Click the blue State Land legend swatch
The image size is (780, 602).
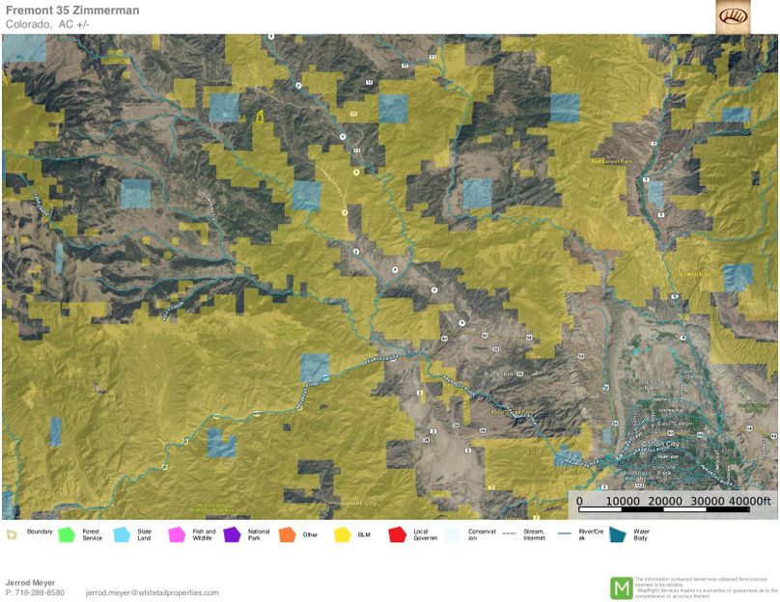(x=122, y=534)
